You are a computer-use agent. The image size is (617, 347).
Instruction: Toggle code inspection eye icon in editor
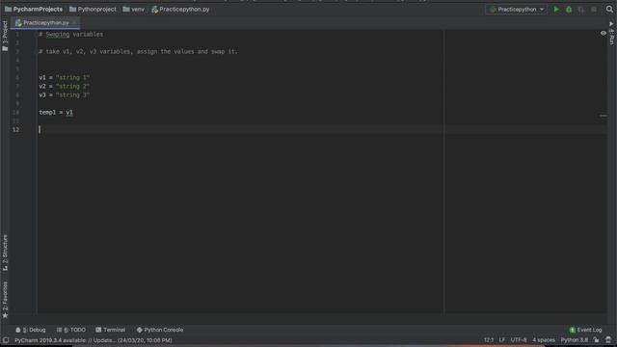tap(604, 33)
